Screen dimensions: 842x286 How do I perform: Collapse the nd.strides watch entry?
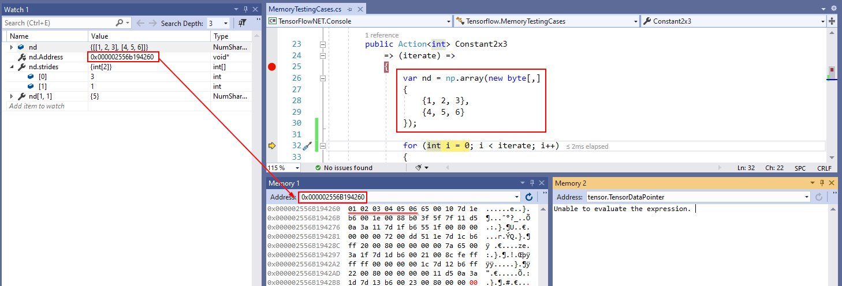point(12,67)
